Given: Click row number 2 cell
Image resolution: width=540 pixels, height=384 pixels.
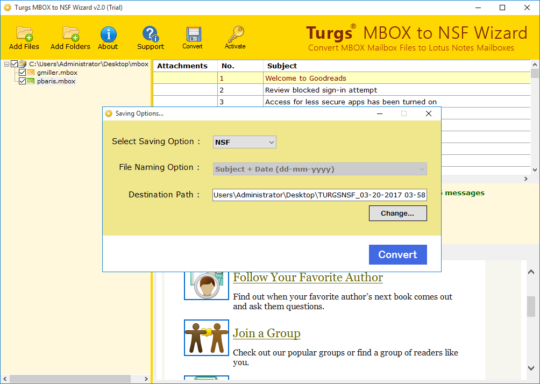Looking at the screenshot, I should point(240,90).
